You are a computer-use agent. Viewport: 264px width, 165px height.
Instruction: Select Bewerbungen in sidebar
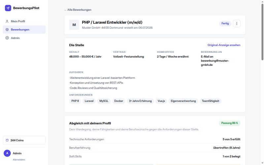point(24,30)
